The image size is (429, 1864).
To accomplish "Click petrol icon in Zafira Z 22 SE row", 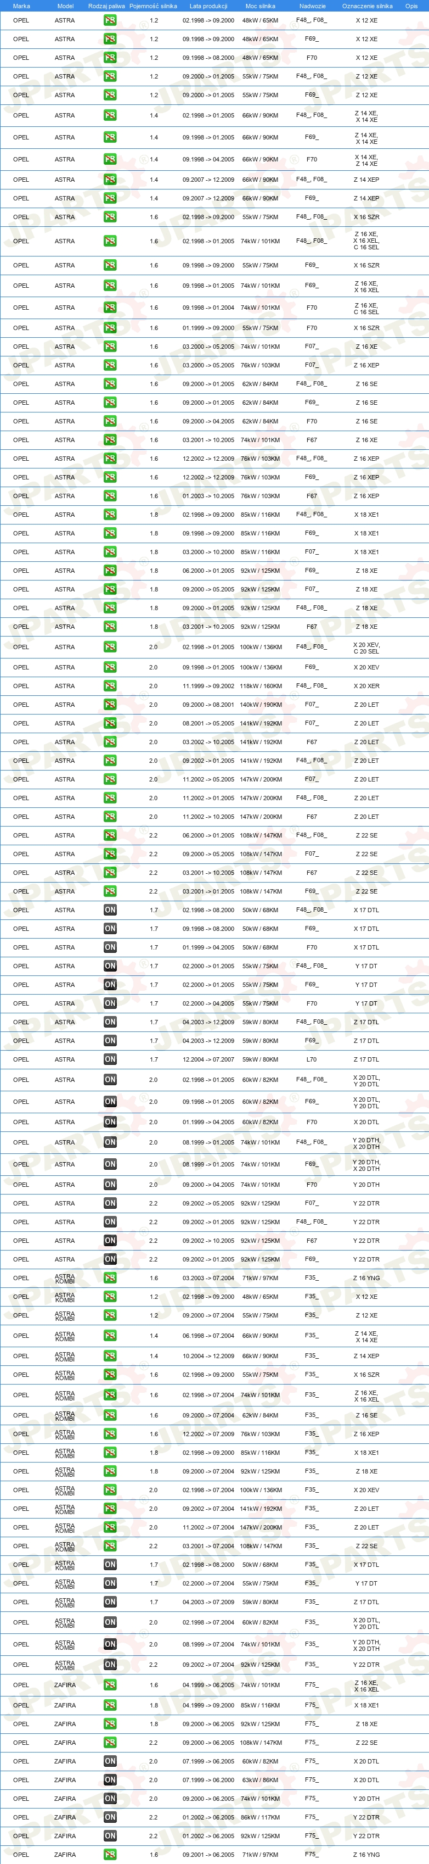I will coord(110,1743).
